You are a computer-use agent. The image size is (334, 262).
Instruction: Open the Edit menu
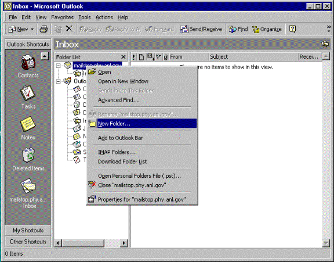(26, 17)
